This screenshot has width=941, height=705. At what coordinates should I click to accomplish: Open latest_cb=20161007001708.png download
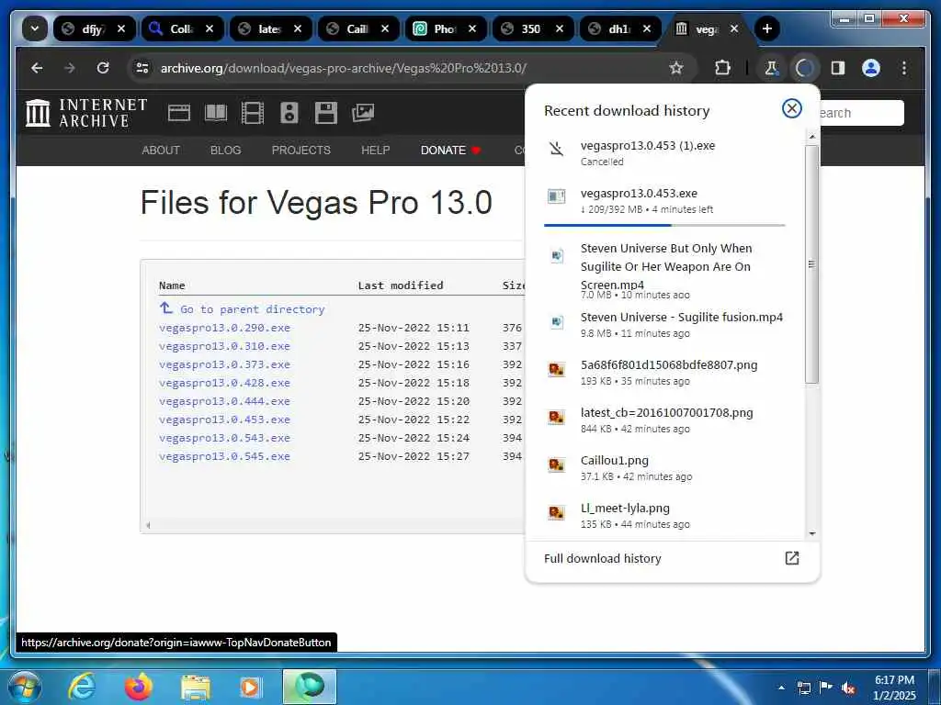664,420
